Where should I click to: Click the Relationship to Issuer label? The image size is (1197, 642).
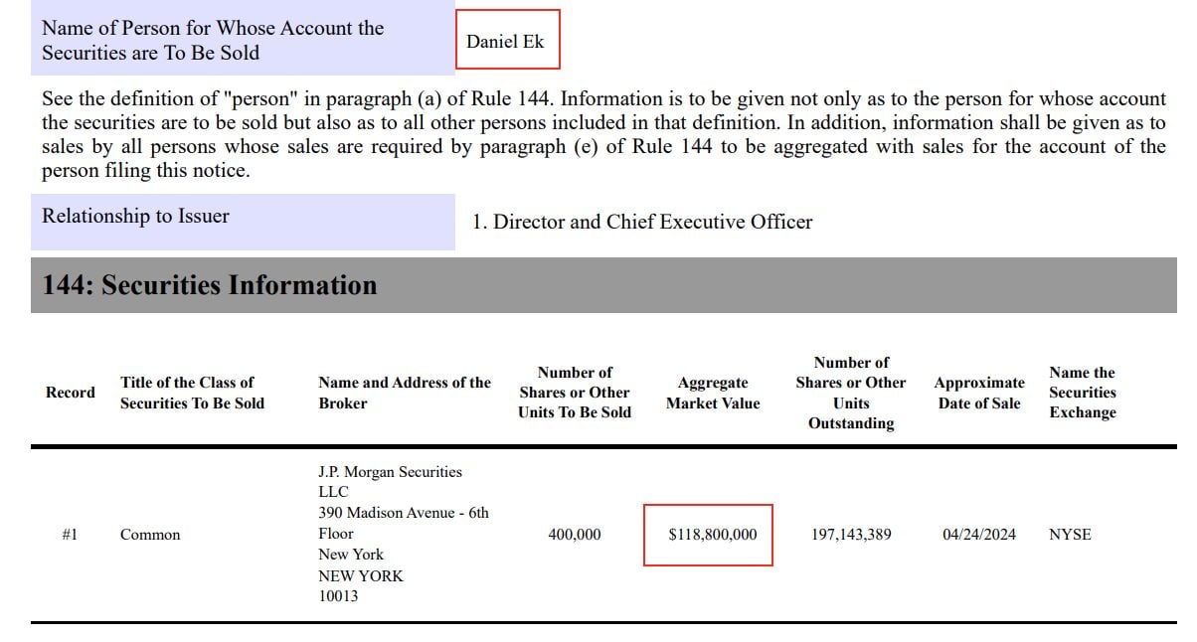pyautogui.click(x=135, y=217)
